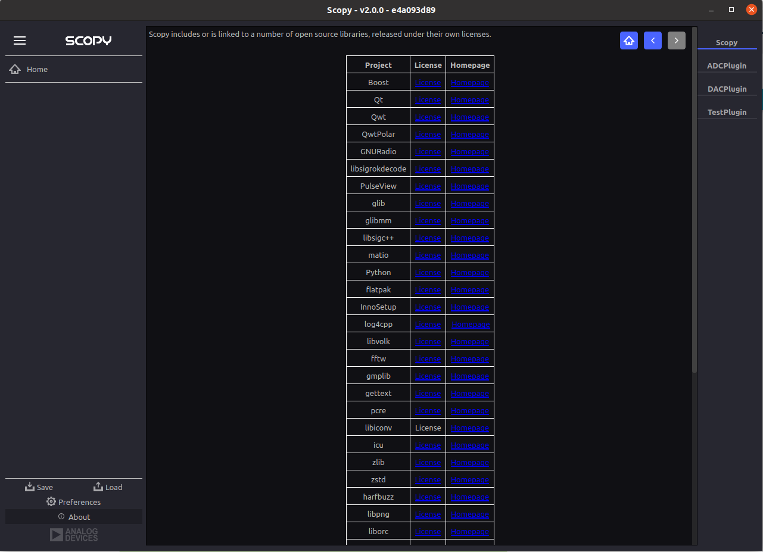Screen dimensions: 763x552
Task: Open the Qt Homepage link
Action: (x=470, y=100)
